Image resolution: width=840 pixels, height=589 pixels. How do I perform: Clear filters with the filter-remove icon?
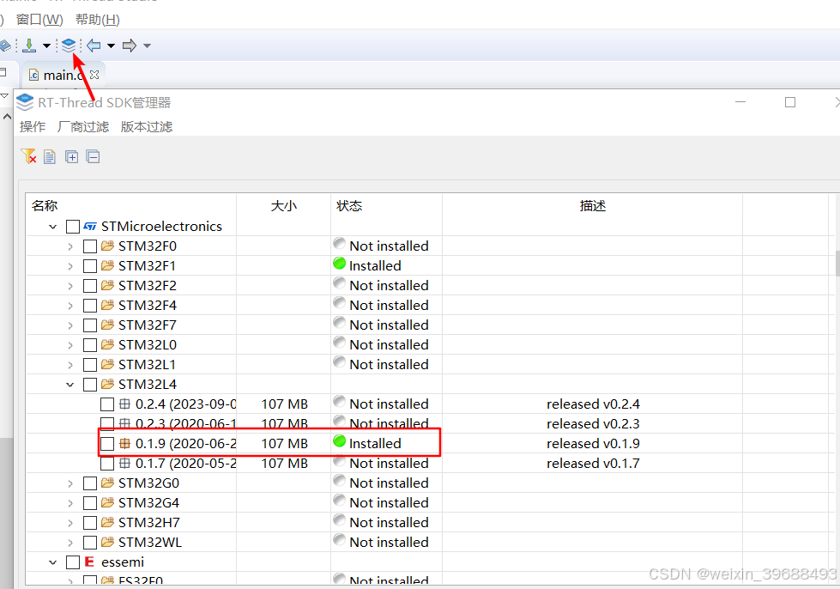point(28,156)
